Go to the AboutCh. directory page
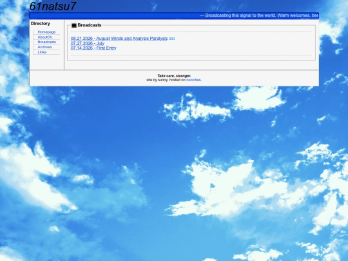This screenshot has width=348, height=261. click(x=45, y=37)
